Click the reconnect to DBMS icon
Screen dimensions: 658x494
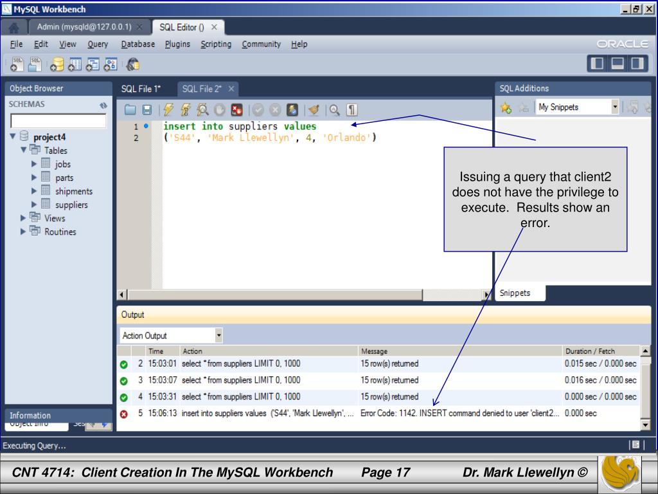point(132,64)
